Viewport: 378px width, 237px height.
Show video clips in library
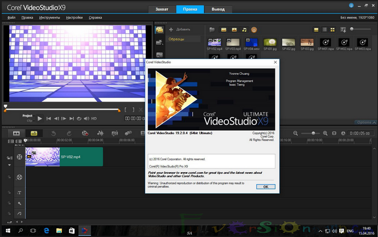[x=223, y=29]
